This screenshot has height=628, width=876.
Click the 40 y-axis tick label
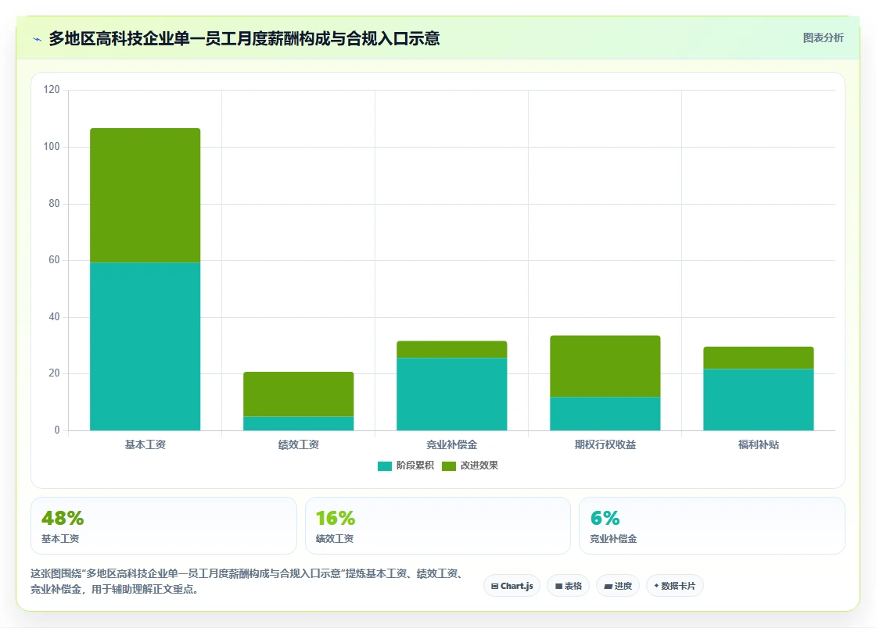tap(54, 317)
